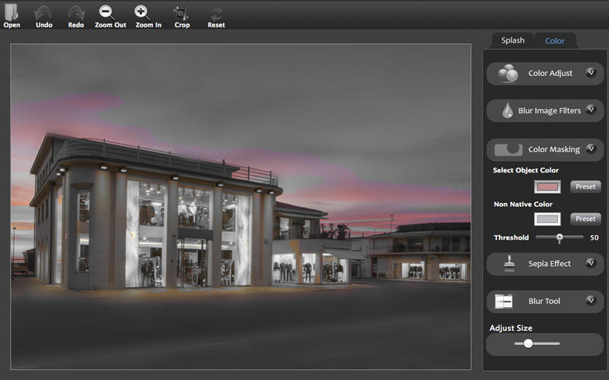Click the Threshold slider handle

click(560, 238)
